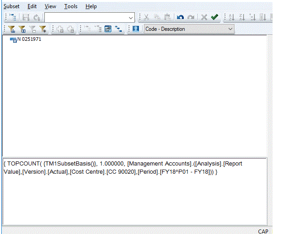Click the index sort descending icon
Screen dimensions: 287x234
pos(263,17)
